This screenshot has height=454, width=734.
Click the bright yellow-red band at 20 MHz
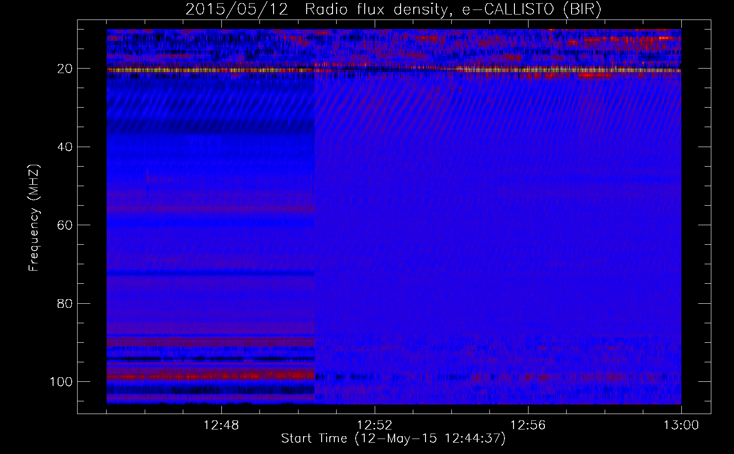pyautogui.click(x=394, y=70)
